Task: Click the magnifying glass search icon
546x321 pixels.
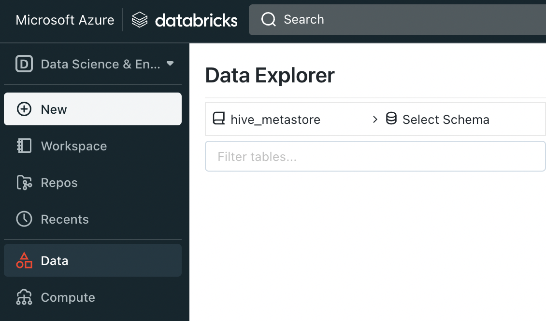Action: click(x=268, y=19)
